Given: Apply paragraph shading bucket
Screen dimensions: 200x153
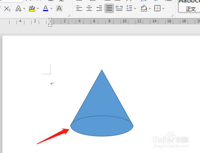Looking at the screenshot, I should tap(144, 8).
